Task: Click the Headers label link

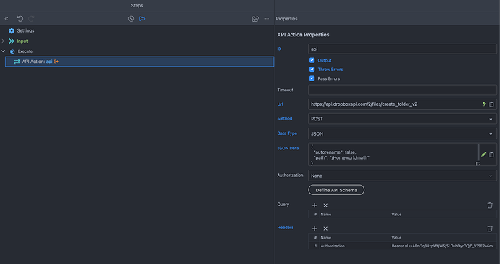Action: [x=285, y=227]
